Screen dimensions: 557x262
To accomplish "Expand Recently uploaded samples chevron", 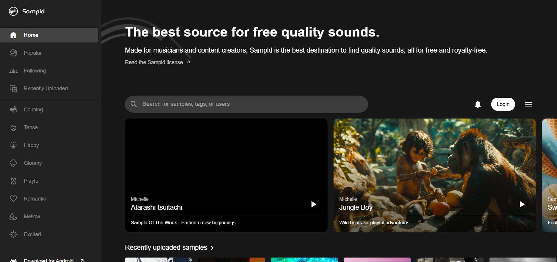I will pos(212,248).
